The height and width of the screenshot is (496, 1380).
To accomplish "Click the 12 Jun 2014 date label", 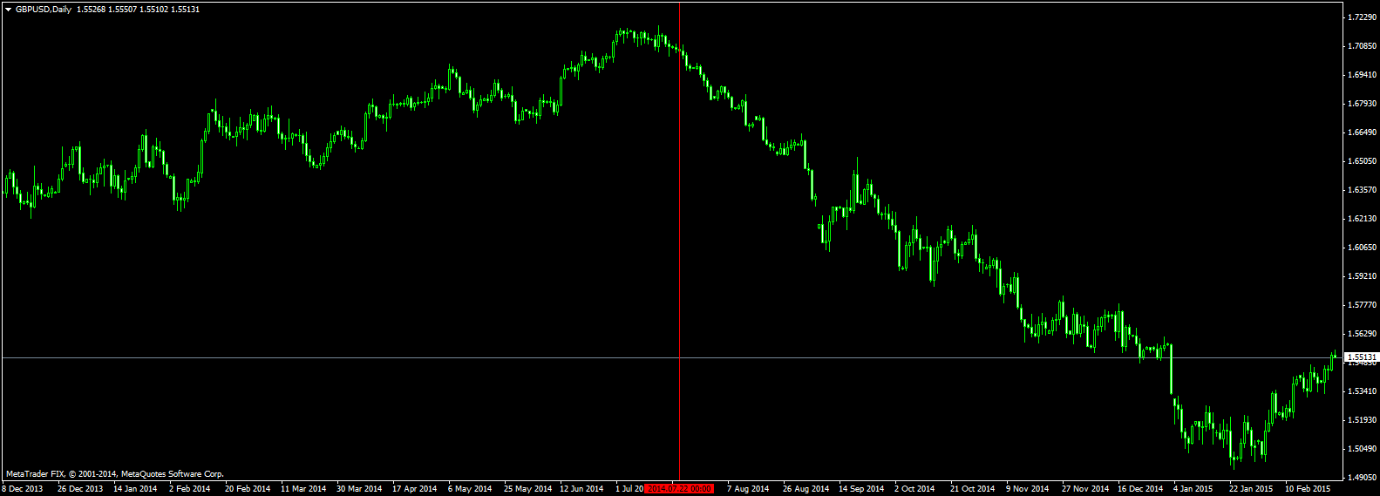I will click(x=581, y=489).
